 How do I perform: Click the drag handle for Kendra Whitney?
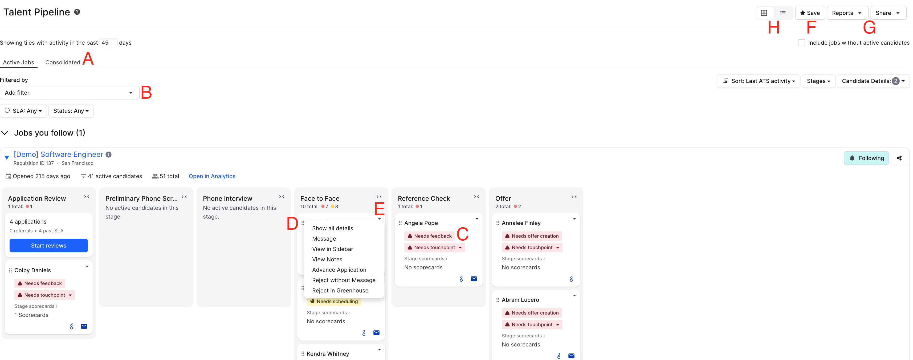click(x=303, y=354)
